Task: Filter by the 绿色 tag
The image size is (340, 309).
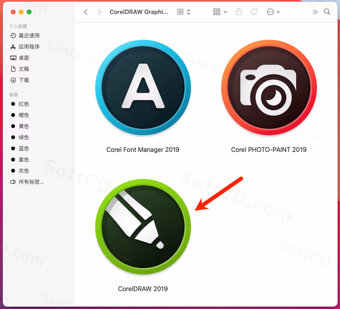Action: [20, 137]
